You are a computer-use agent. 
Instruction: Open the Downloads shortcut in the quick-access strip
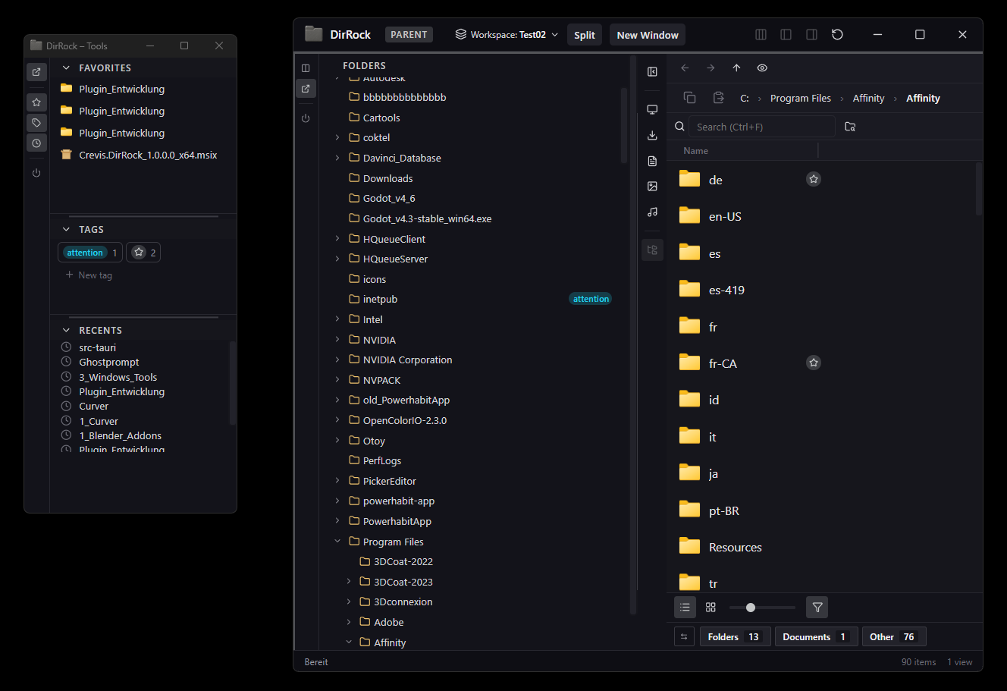[652, 136]
